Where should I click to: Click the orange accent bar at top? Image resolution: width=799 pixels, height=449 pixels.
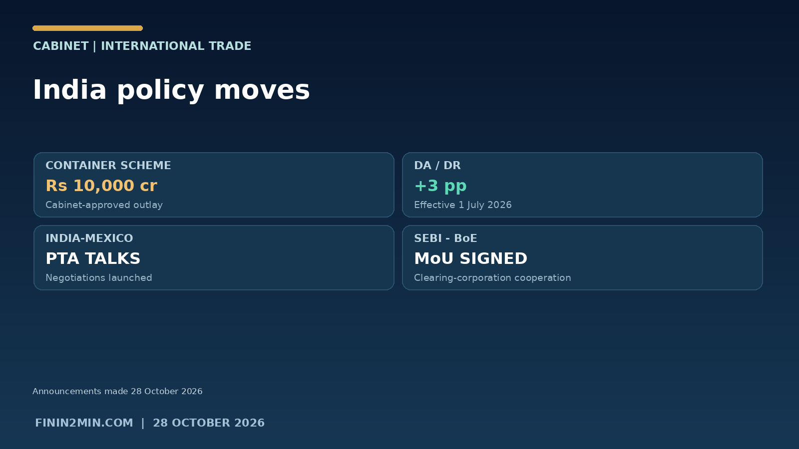pos(88,28)
